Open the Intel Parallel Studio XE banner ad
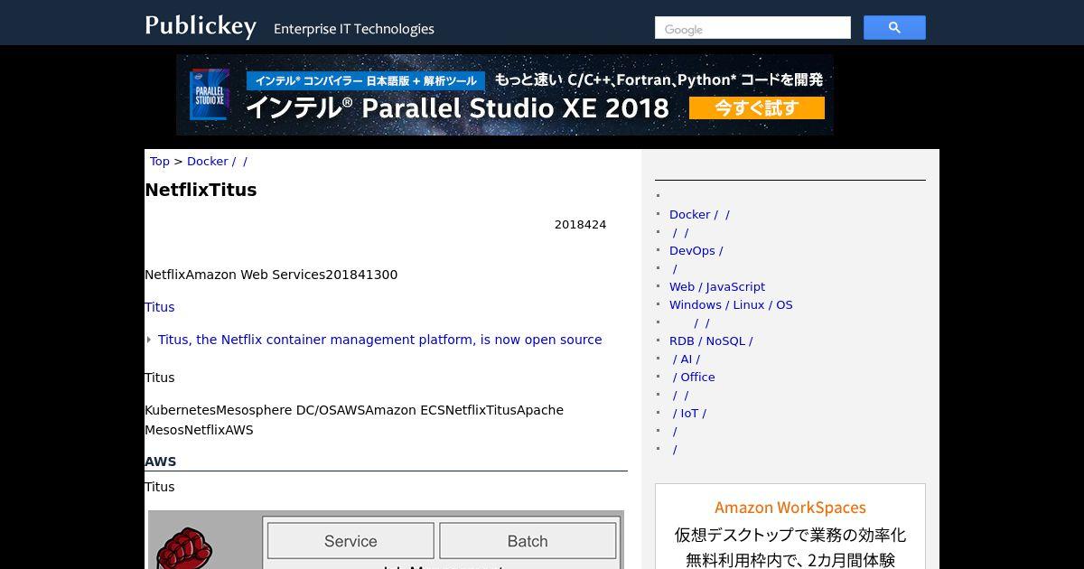Screen dimensions: 1084x569 point(505,95)
